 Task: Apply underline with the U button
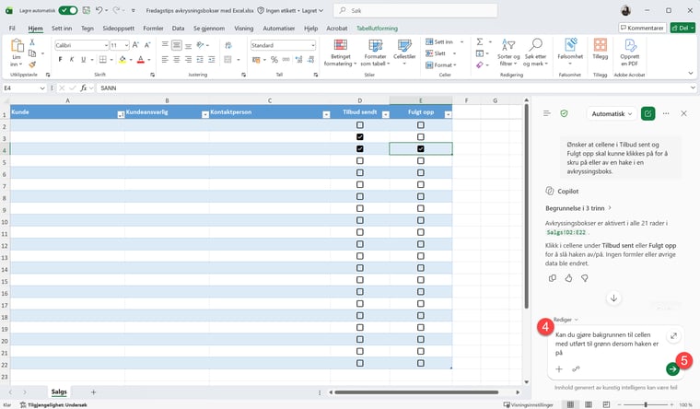tap(83, 59)
